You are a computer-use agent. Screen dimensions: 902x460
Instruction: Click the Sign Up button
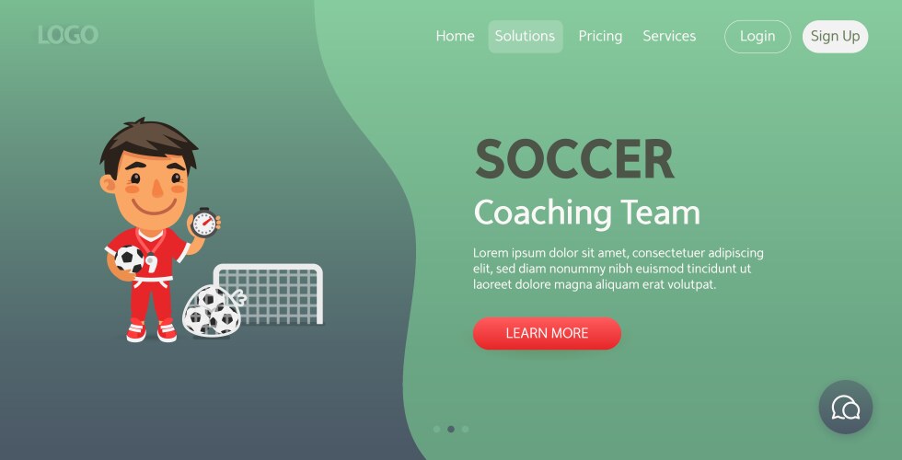[836, 36]
